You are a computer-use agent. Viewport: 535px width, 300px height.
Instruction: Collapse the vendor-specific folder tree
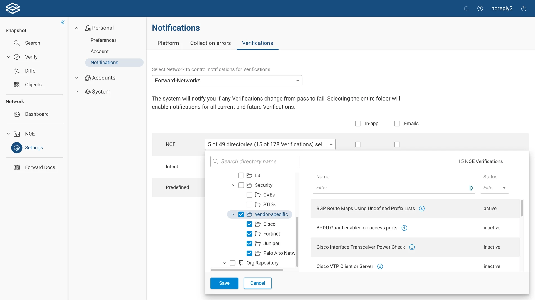tap(233, 214)
